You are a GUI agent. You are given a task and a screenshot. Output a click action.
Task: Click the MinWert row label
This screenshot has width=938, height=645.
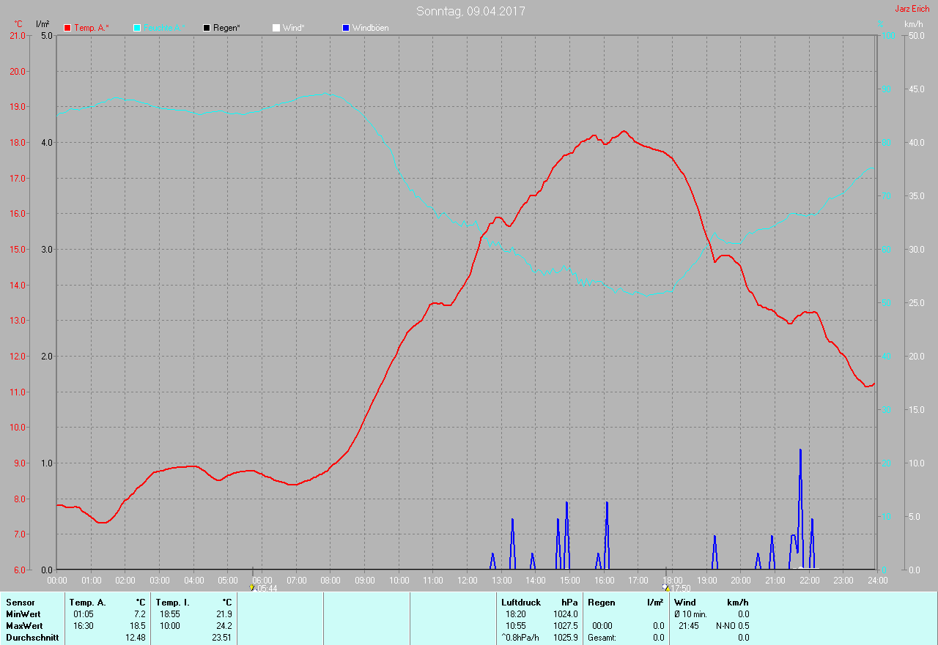24,614
